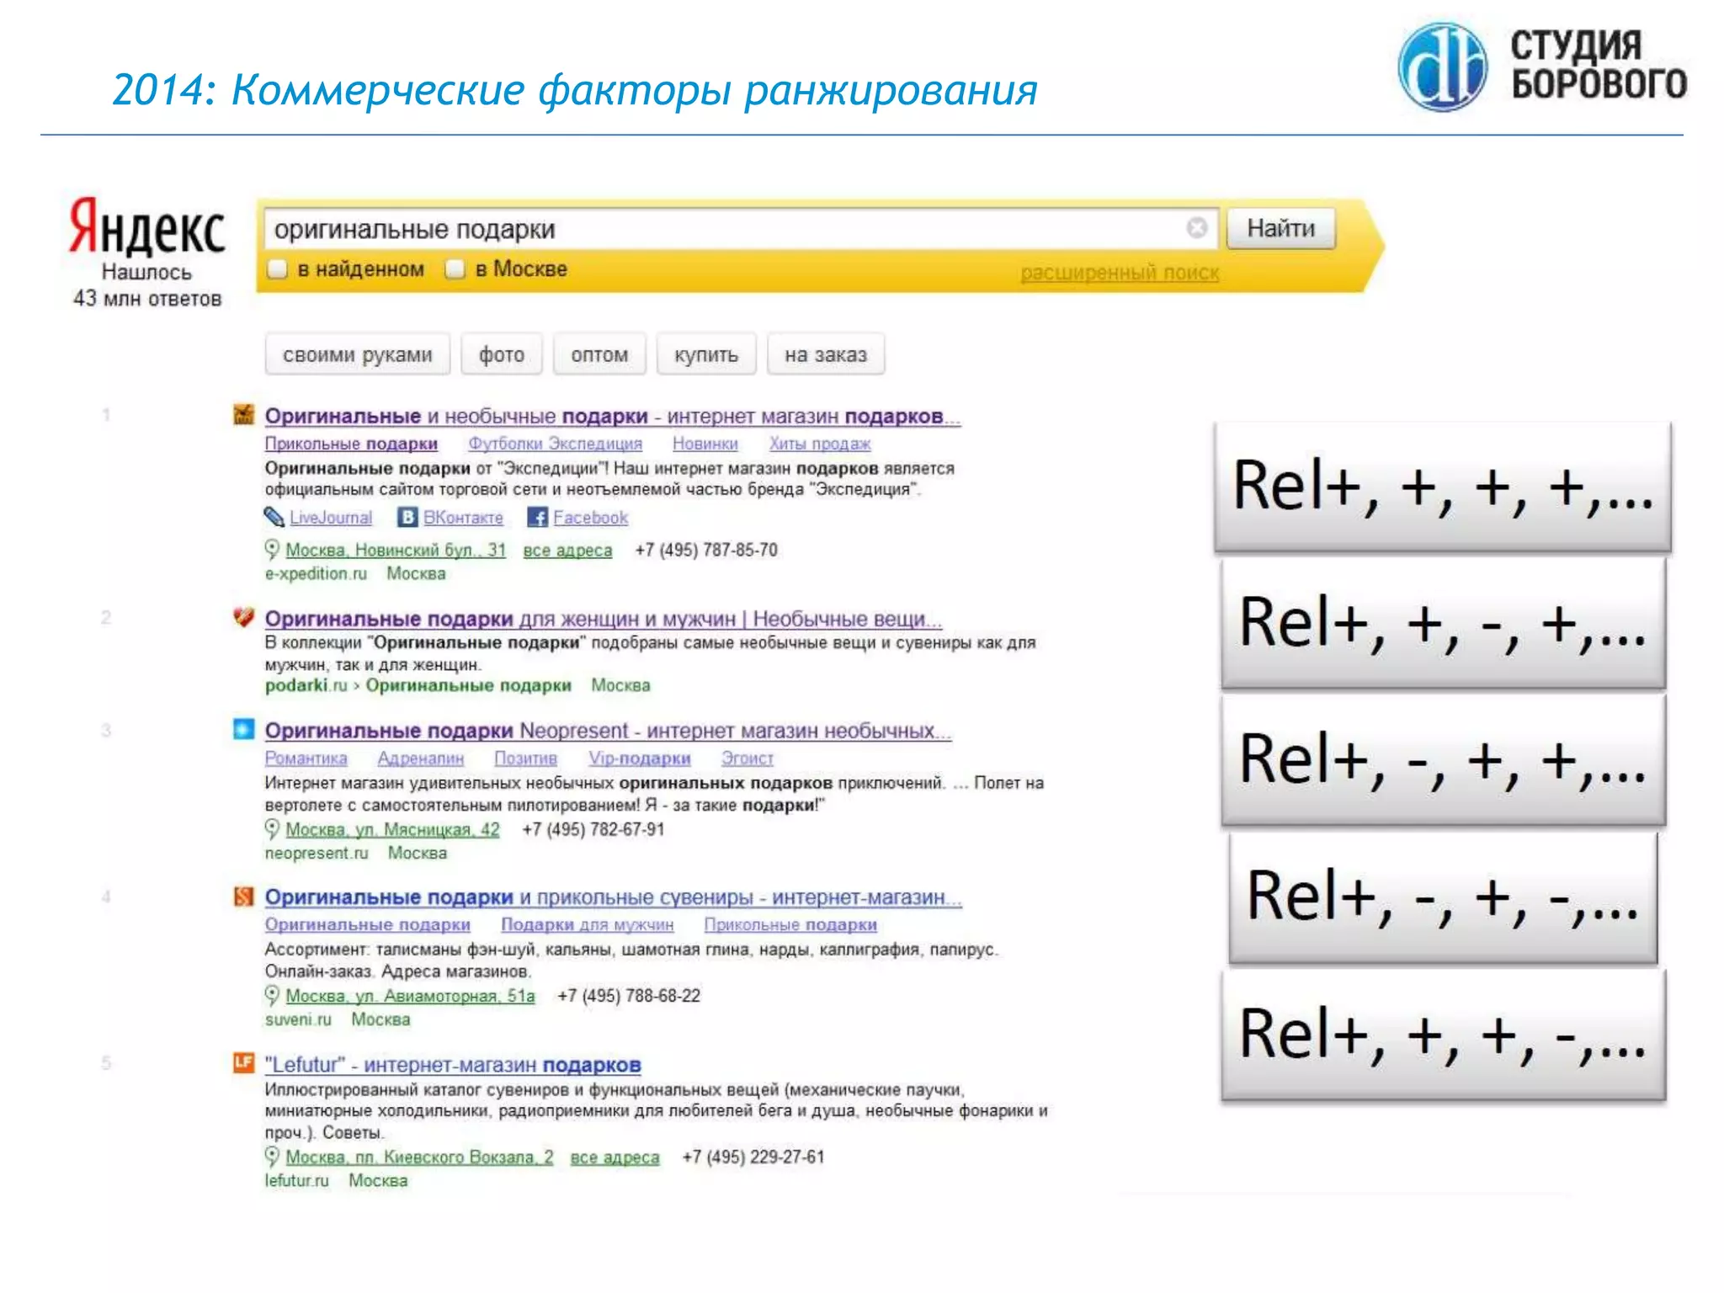The image size is (1724, 1293).
Task: Open result 'Оригинальные подарки и прикольные сувениры'
Action: pyautogui.click(x=613, y=897)
